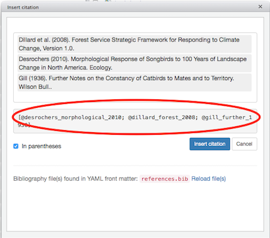Click the 'Bibliography file(s) found' message text
270x238 pixels.
pos(76,179)
